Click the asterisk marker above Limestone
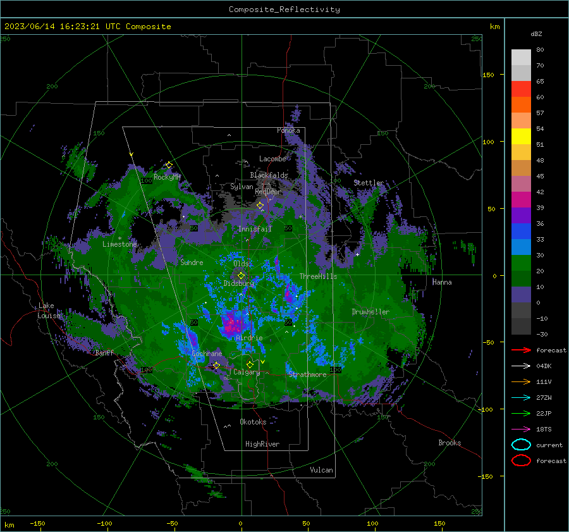This screenshot has height=532, width=569. (x=119, y=238)
